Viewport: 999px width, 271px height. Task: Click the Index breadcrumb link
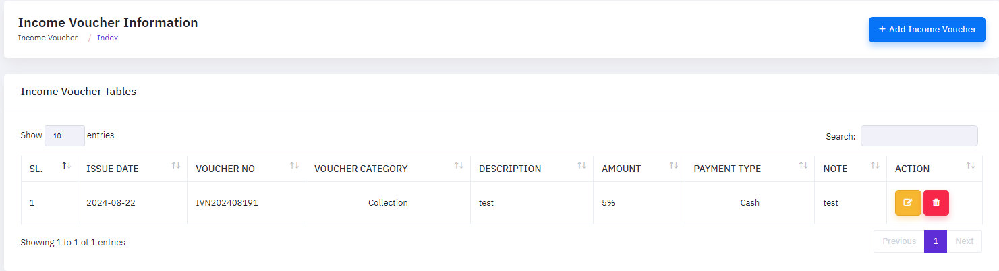(107, 38)
